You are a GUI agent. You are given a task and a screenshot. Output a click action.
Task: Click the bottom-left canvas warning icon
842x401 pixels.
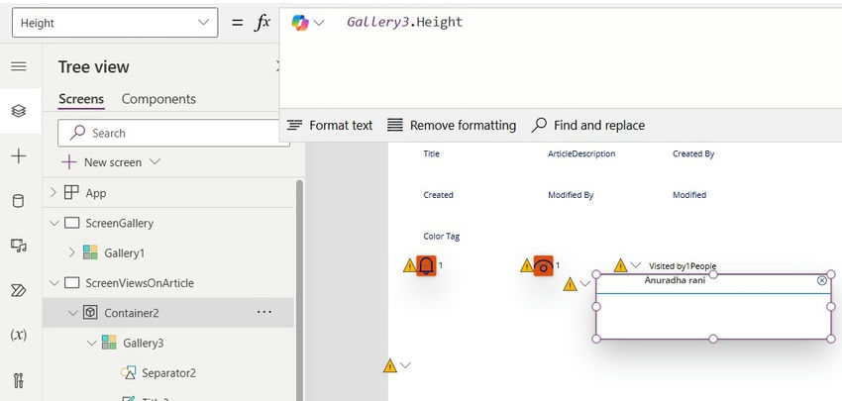coord(390,366)
